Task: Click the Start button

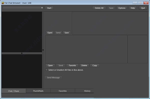Action: (x=49, y=8)
